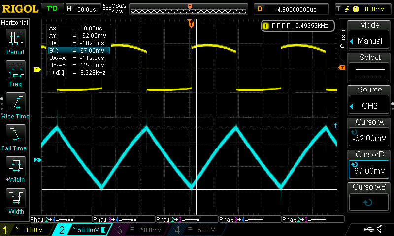The image size is (394, 236).
Task: Select the +Width measurement icon
Action: point(15,168)
